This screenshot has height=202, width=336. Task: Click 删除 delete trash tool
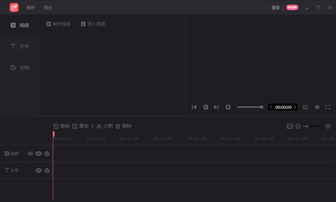(124, 126)
